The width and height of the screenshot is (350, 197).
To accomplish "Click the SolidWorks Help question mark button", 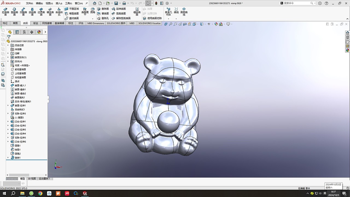I will pyautogui.click(x=326, y=3).
